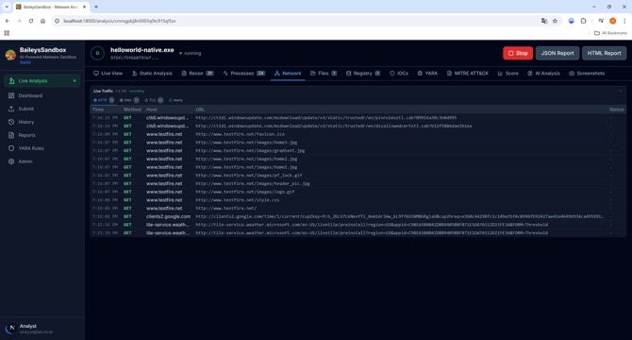
Task: Click the Reports document icon
Action: point(11,135)
